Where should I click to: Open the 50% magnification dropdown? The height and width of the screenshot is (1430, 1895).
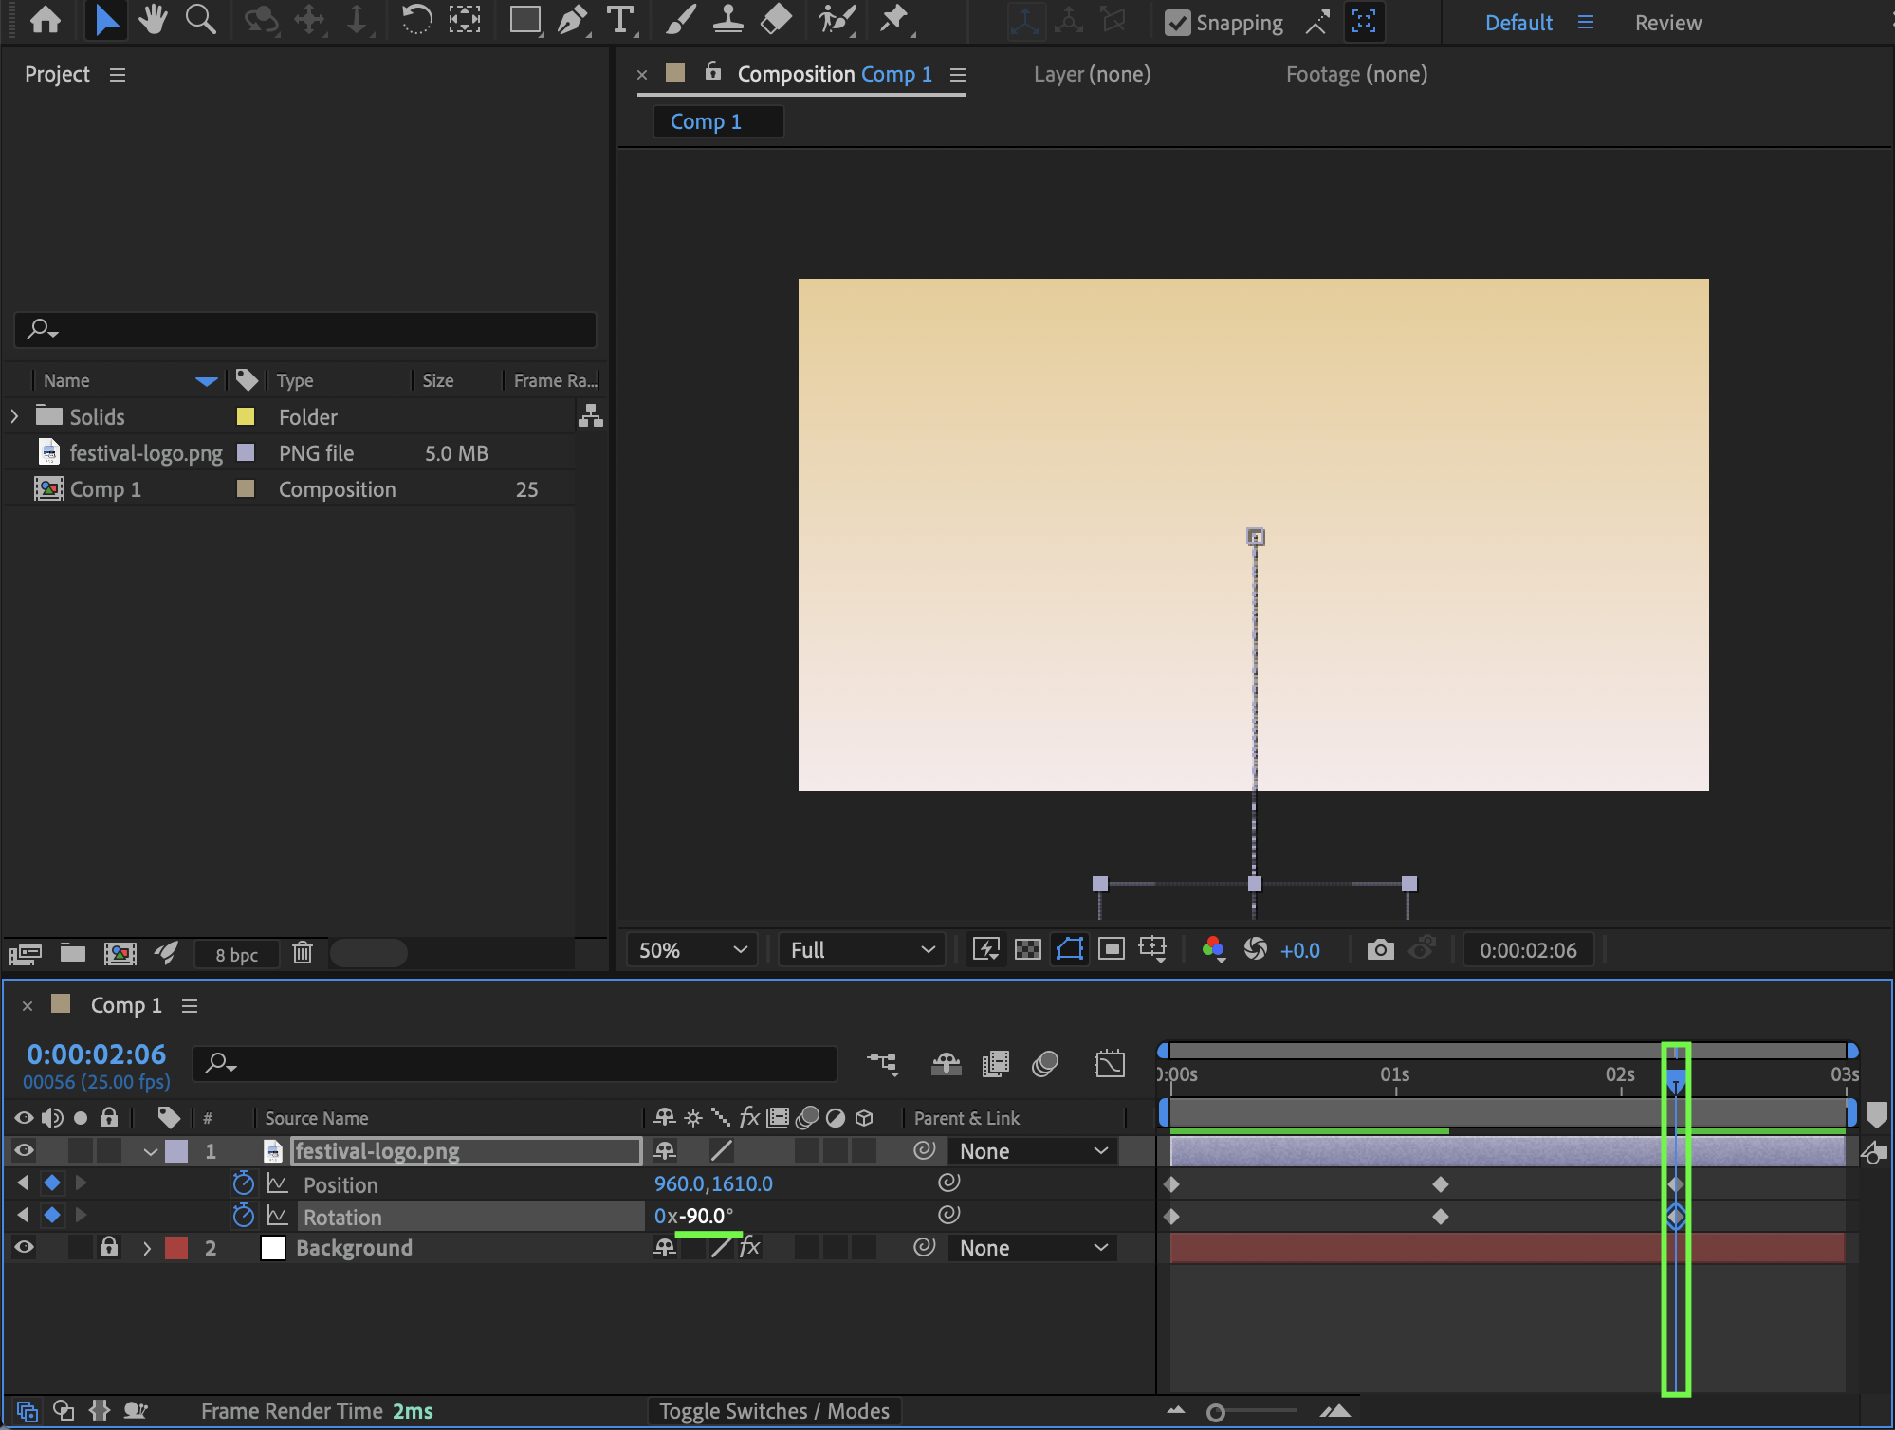[x=691, y=950]
